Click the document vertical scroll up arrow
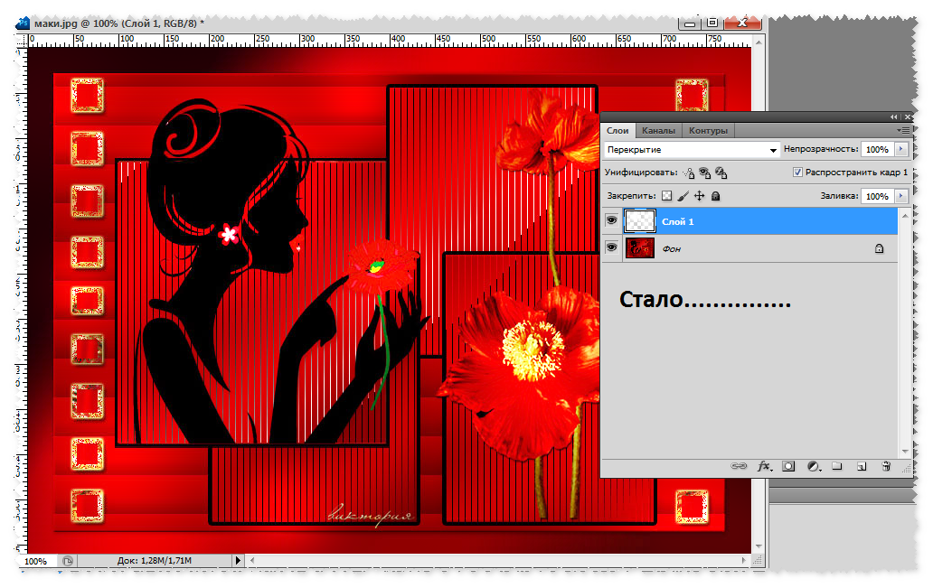 pos(758,42)
